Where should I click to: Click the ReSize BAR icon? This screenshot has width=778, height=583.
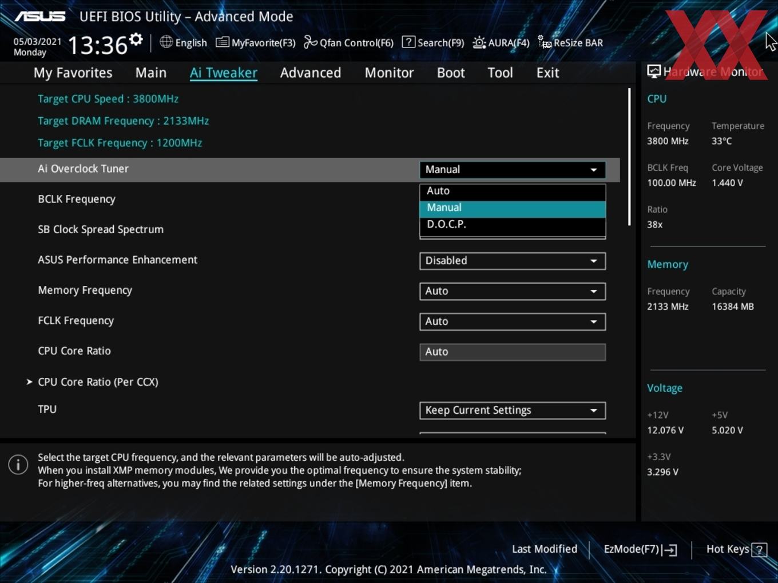(x=545, y=42)
